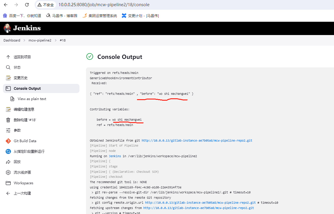The width and height of the screenshot is (334, 214).
Task: Click the Git icon beside Git Build Data
Action: coord(8,141)
